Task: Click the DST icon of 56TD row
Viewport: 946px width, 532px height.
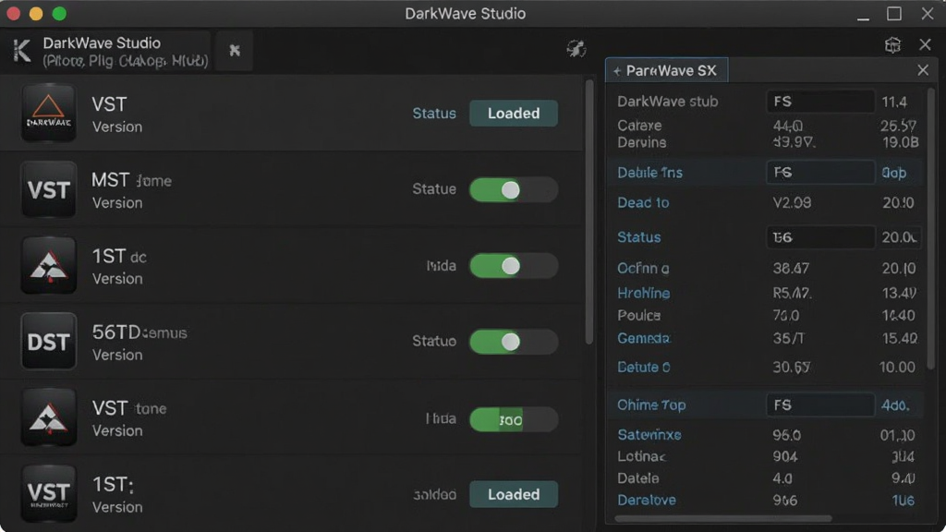Action: click(48, 342)
